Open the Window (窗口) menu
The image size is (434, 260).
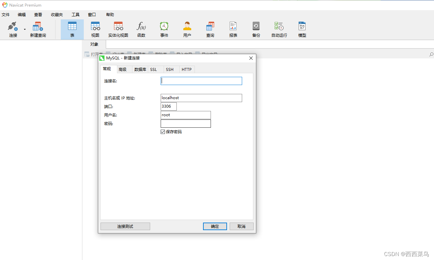coord(92,15)
